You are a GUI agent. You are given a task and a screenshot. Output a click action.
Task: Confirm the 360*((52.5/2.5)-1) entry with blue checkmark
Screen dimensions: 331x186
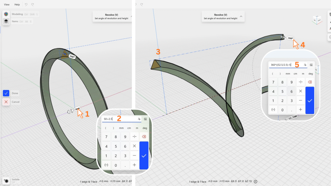[310, 100]
